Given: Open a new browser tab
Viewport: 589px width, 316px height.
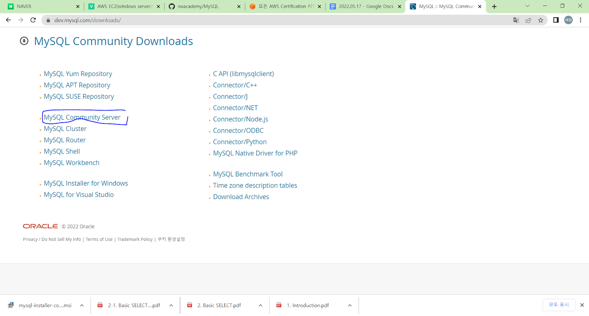Looking at the screenshot, I should [x=494, y=6].
